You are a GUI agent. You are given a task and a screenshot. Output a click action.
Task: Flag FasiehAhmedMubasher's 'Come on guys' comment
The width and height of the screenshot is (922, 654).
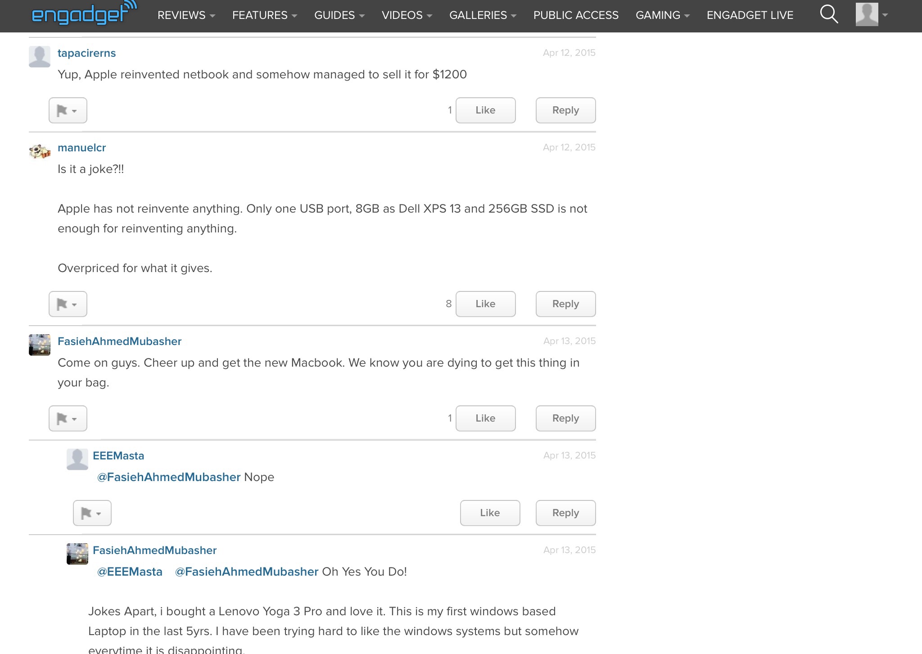[x=68, y=418]
